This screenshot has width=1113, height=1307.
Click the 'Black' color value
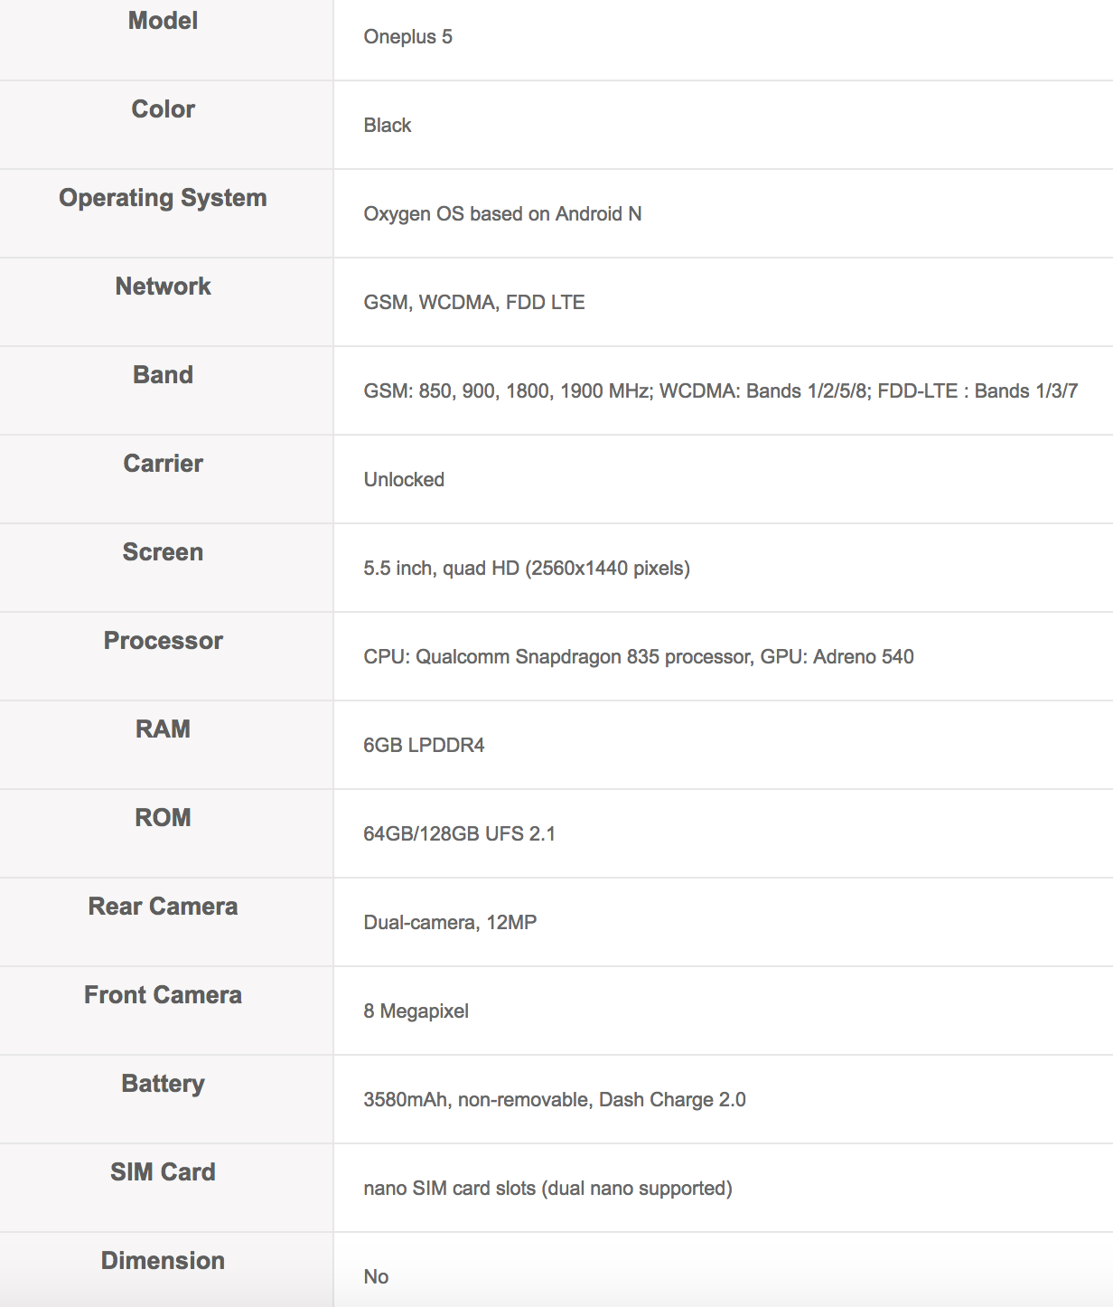point(387,126)
